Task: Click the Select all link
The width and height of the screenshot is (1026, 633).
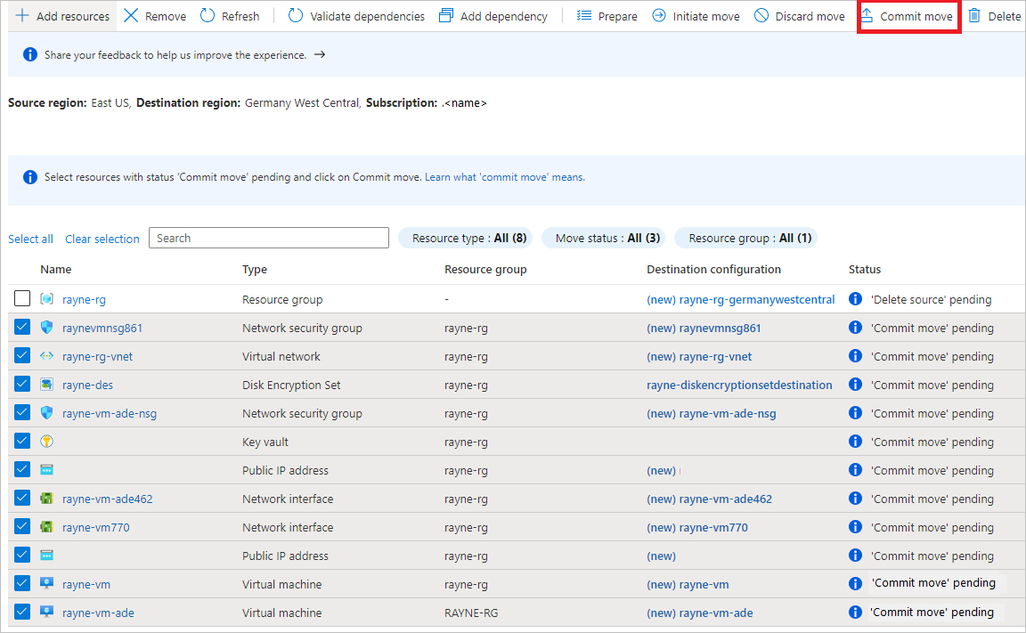Action: click(x=30, y=238)
